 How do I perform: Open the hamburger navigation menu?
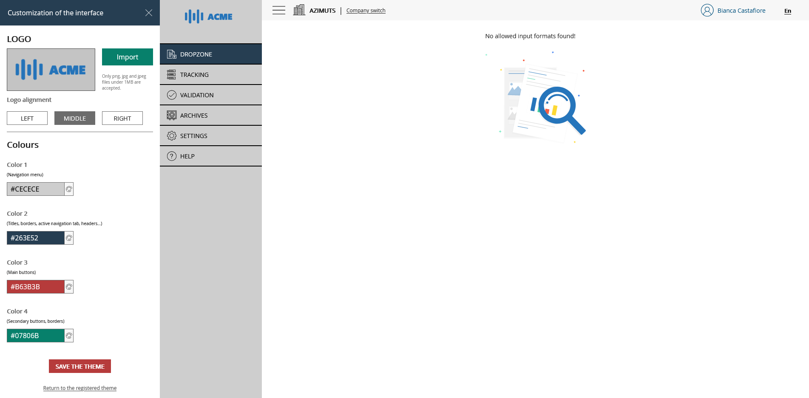point(278,10)
